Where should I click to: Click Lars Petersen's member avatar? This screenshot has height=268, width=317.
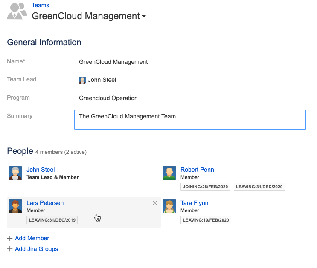15,206
